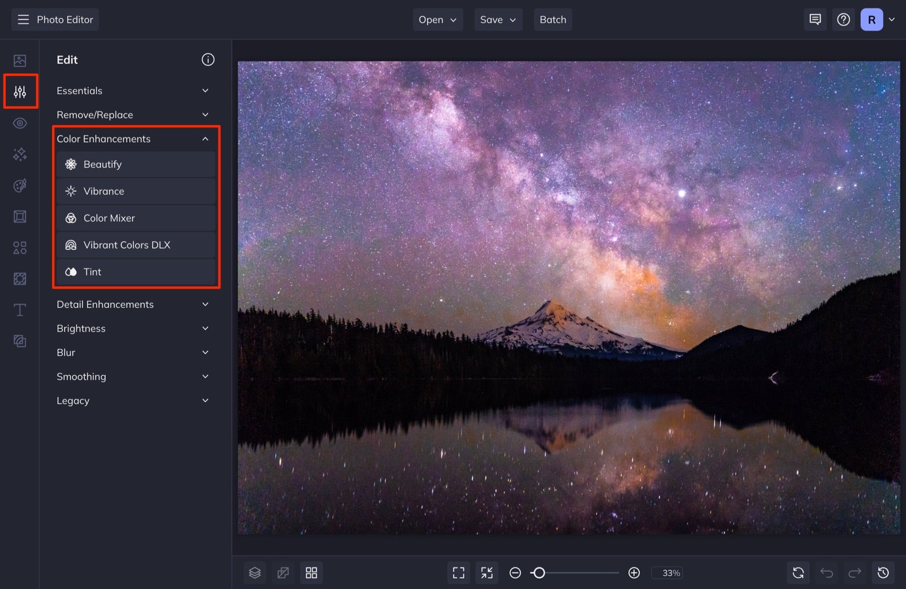Click the Fit-to-screen icon below canvas

tap(459, 573)
